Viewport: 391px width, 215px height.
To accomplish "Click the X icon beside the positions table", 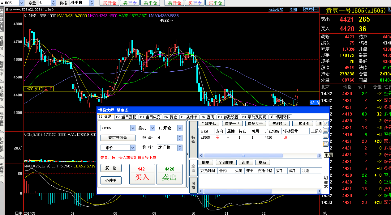I will point(326,124).
